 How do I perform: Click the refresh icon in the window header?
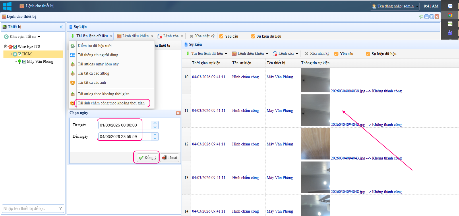coord(421,17)
